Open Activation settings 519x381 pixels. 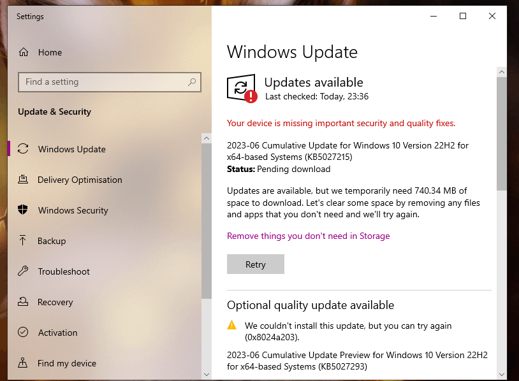(105, 333)
